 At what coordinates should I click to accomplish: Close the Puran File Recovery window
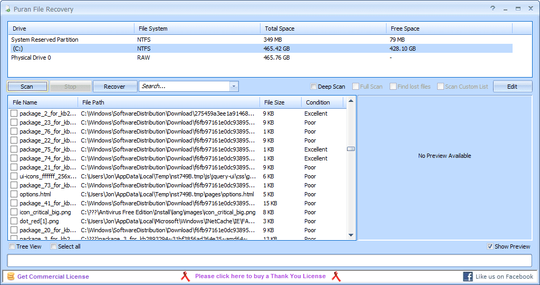pos(531,8)
